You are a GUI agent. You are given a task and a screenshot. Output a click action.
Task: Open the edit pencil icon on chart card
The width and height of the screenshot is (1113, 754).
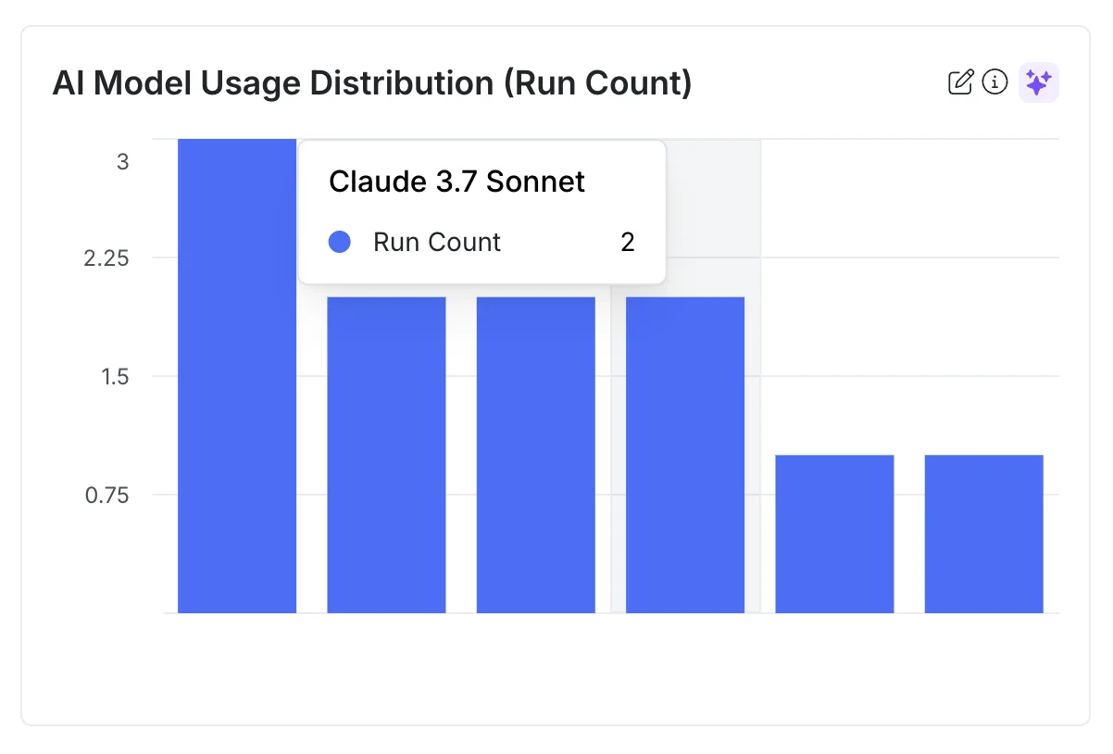coord(961,82)
